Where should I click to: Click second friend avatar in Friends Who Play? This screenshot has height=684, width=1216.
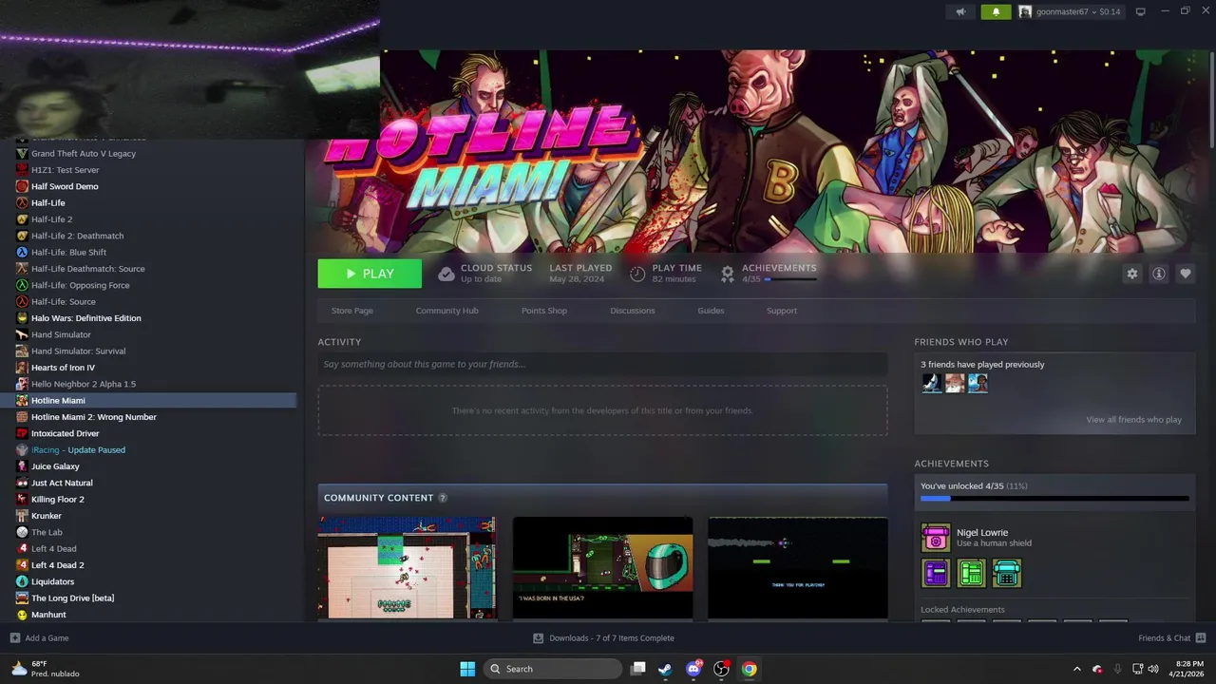coord(955,383)
